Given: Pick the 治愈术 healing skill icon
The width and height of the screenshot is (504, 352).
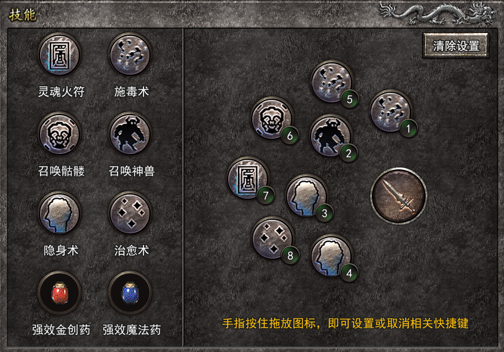Looking at the screenshot, I should 130,213.
